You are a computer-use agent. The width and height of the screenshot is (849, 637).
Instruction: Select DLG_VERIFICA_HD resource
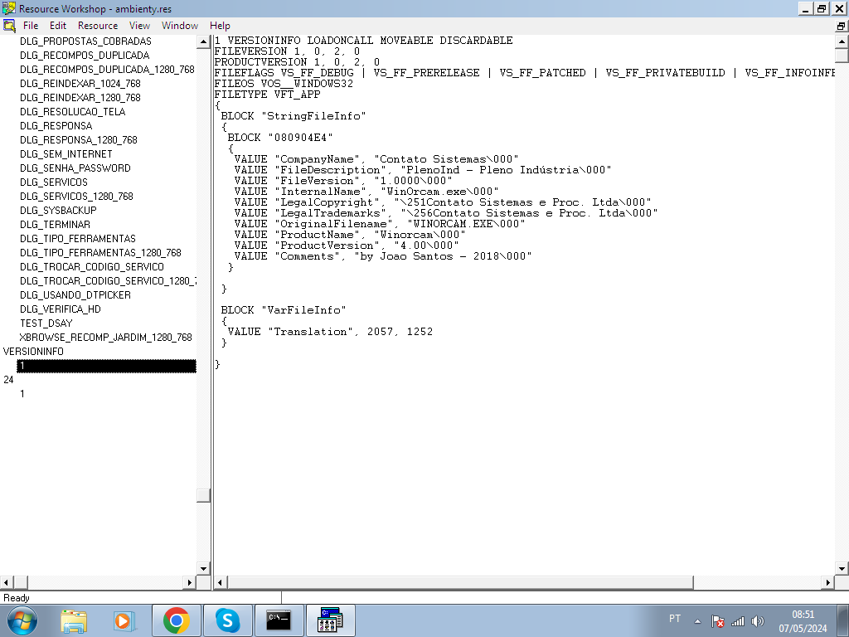60,309
